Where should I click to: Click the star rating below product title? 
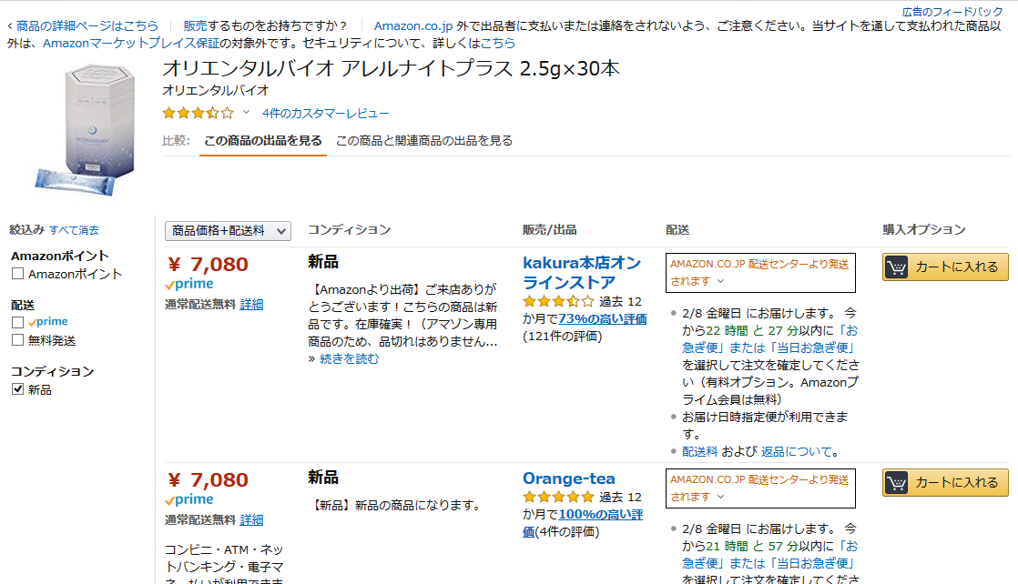[x=198, y=114]
